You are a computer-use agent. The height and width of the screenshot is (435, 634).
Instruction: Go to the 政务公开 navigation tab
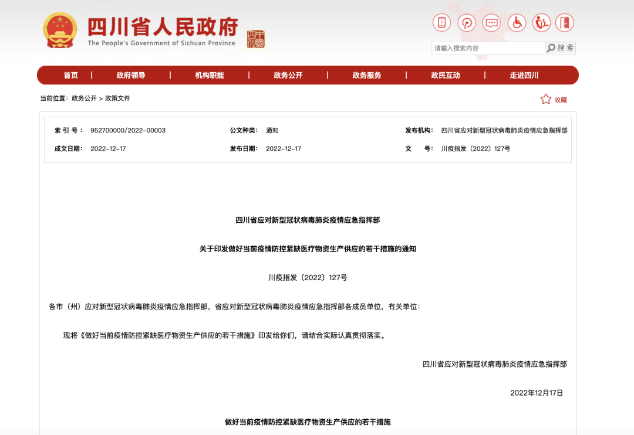288,75
